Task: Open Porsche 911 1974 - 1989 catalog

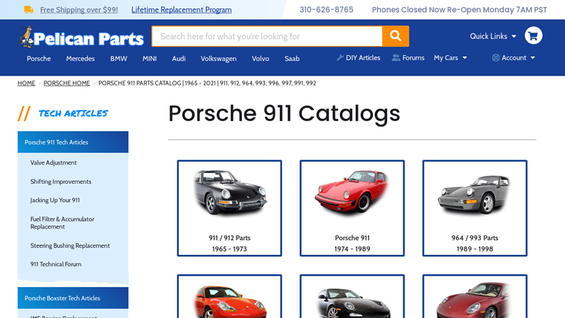Action: [x=352, y=208]
